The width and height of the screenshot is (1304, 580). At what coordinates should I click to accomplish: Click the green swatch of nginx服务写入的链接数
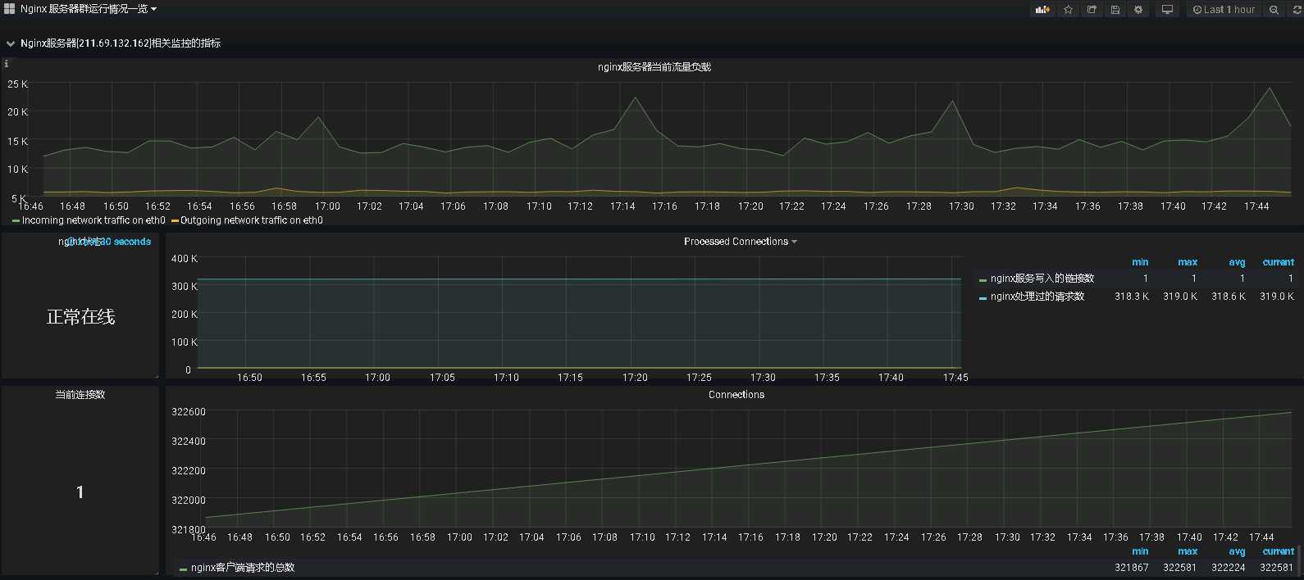983,280
